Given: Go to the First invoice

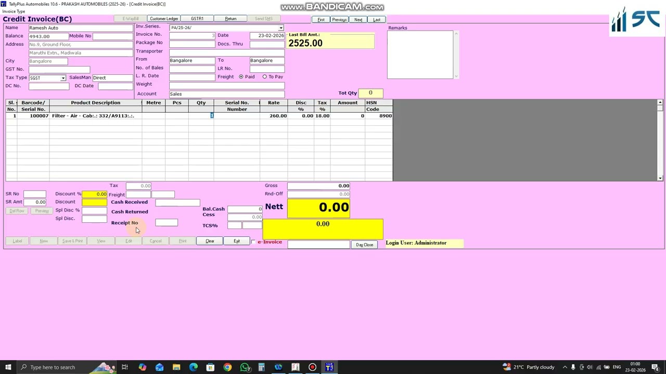Looking at the screenshot, I should click(321, 20).
